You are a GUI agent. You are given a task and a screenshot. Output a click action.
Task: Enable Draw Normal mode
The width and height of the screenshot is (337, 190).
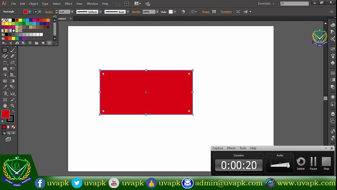click(x=4, y=133)
